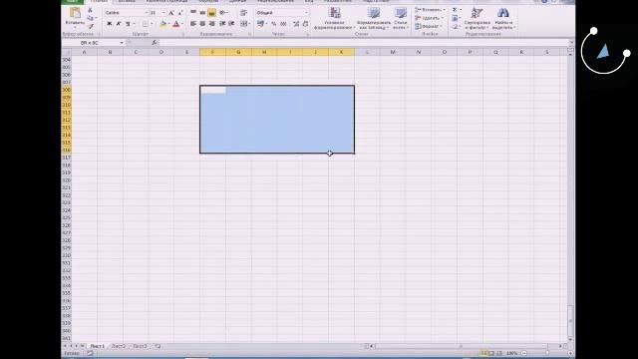Expand the Name Box dropdown arrow
Viewport: 638px width, 359px height.
(x=122, y=43)
